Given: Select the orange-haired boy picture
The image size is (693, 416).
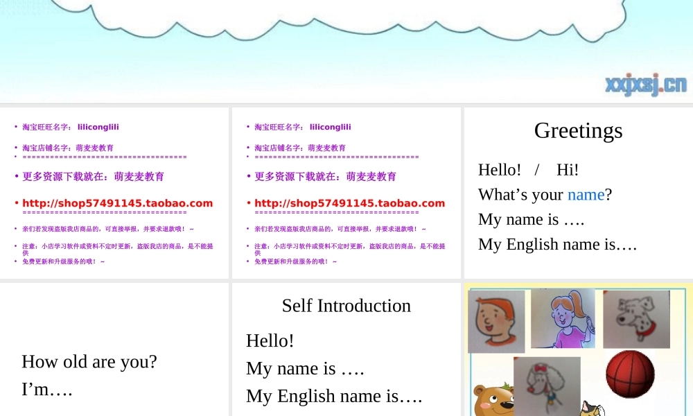Looking at the screenshot, I should pyautogui.click(x=495, y=320).
